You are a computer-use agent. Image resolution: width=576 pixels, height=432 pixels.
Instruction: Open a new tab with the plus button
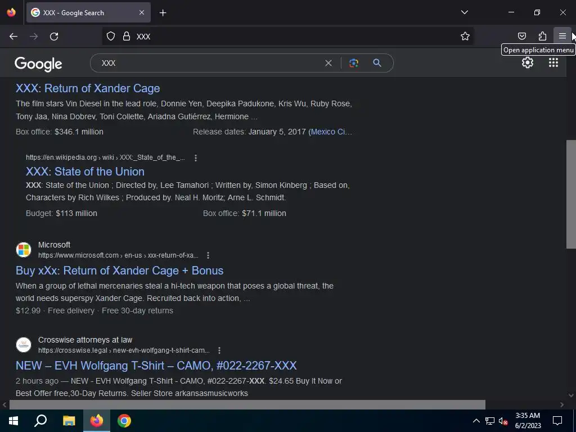point(163,13)
